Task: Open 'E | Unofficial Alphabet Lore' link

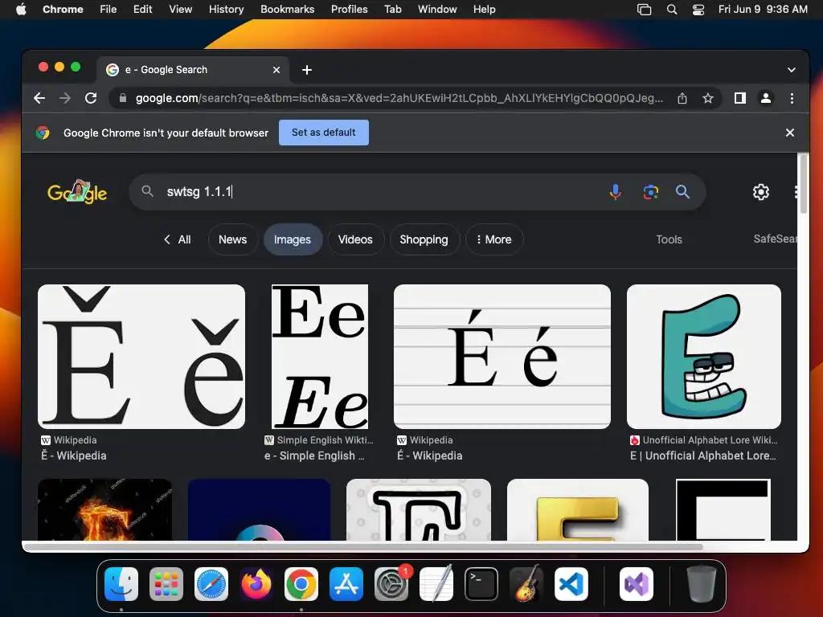Action: pyautogui.click(x=702, y=456)
